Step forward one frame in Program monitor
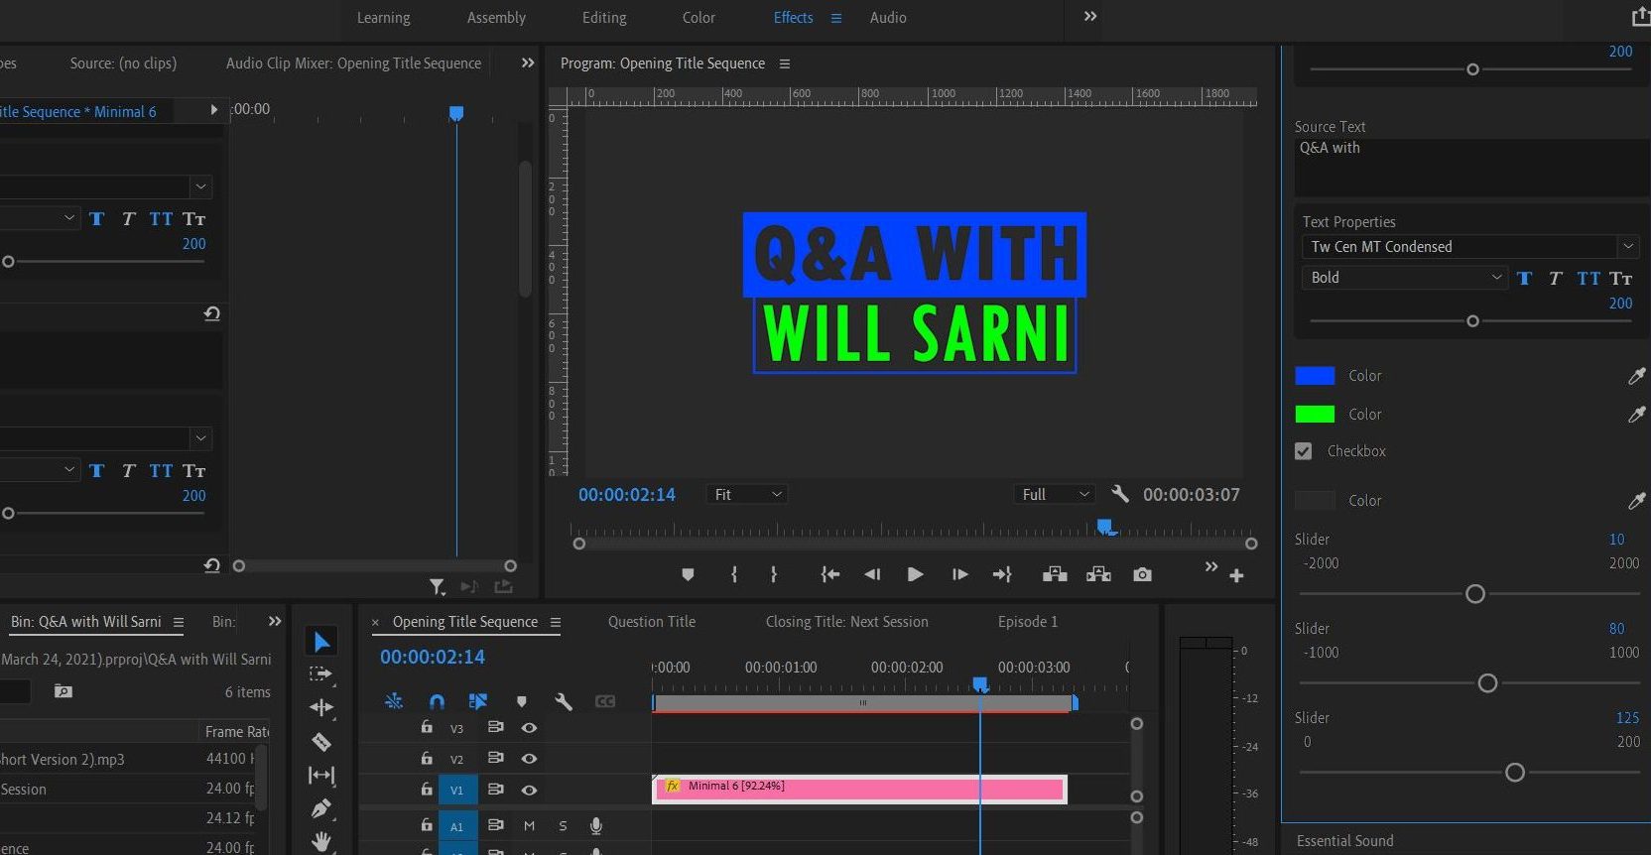1651x855 pixels. pos(959,574)
